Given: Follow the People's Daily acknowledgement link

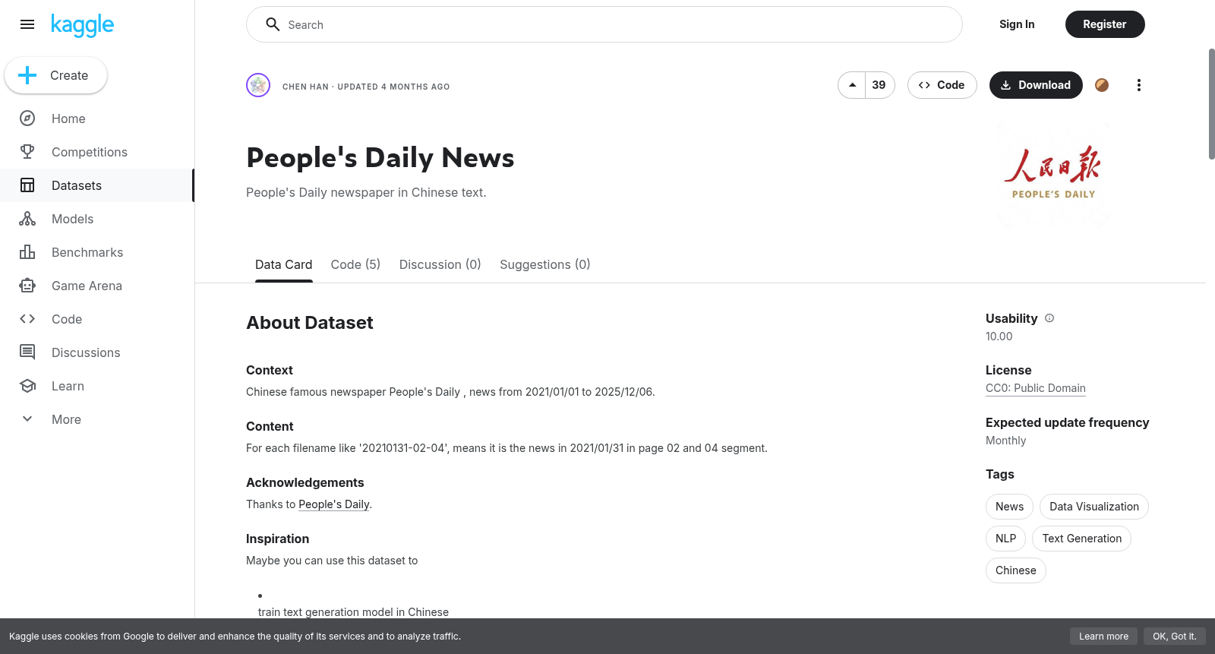Looking at the screenshot, I should coord(334,504).
